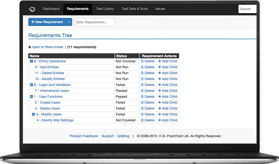Click the New Requirement button
The image size is (279, 164).
pos(47,22)
